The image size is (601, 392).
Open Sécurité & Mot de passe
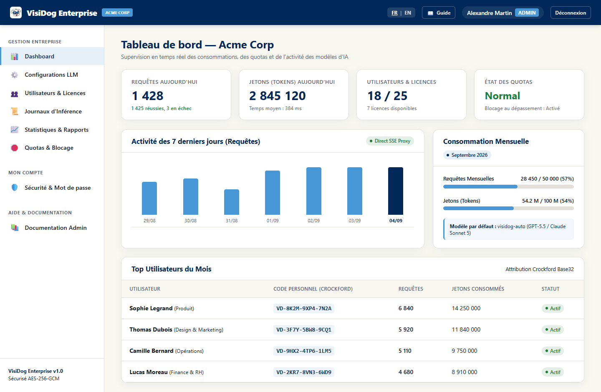(52, 188)
